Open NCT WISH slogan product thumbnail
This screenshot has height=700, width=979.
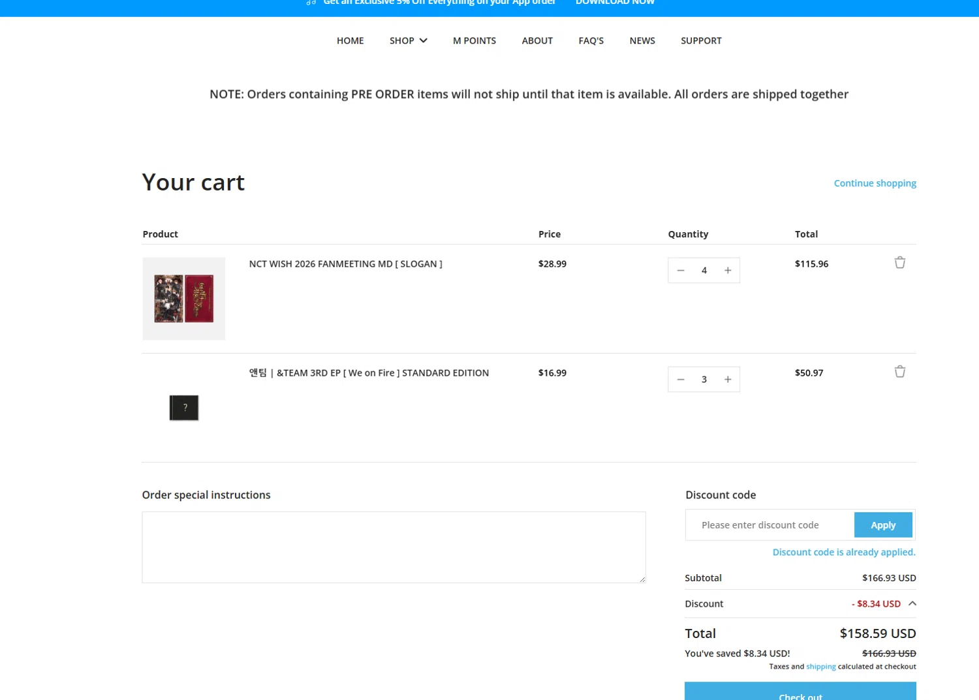(x=184, y=299)
